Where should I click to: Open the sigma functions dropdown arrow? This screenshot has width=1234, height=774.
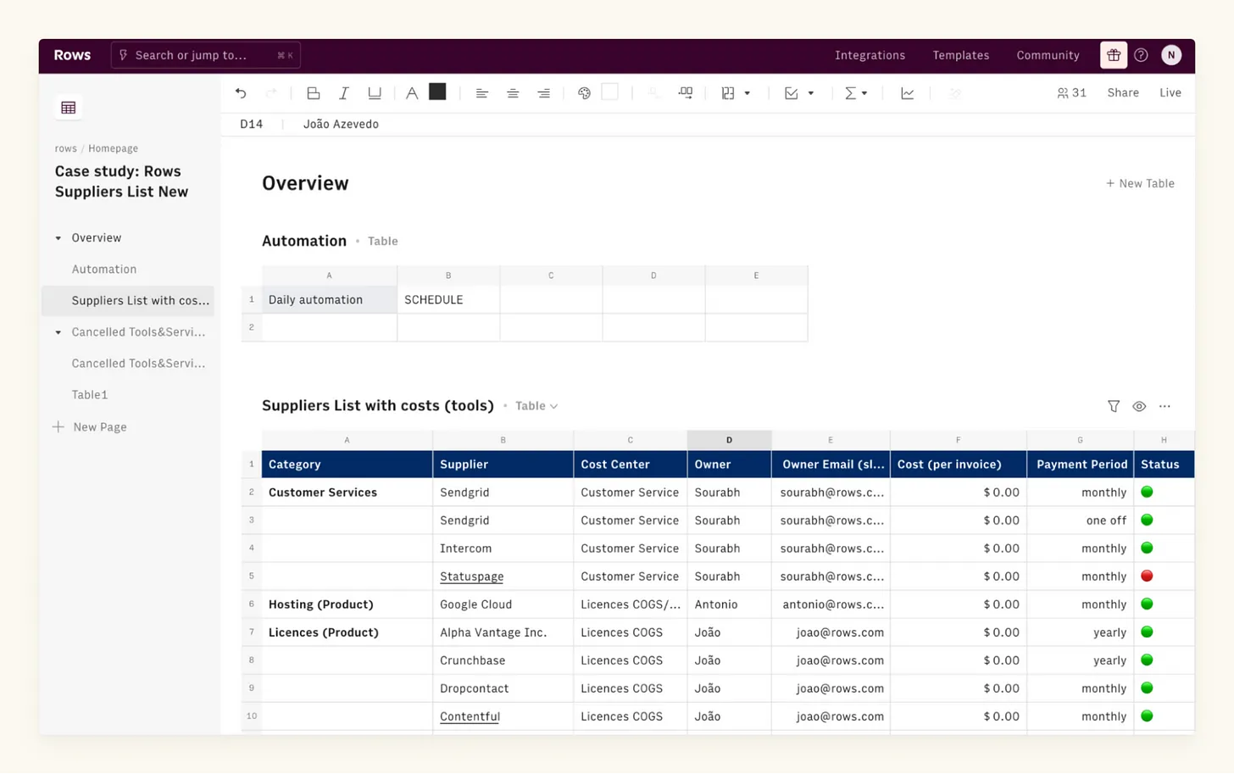click(864, 93)
